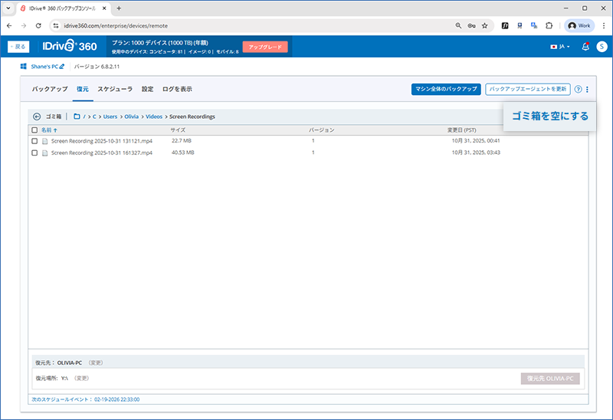The image size is (613, 420).
Task: Open the three-dot more options menu
Action: pyautogui.click(x=588, y=90)
